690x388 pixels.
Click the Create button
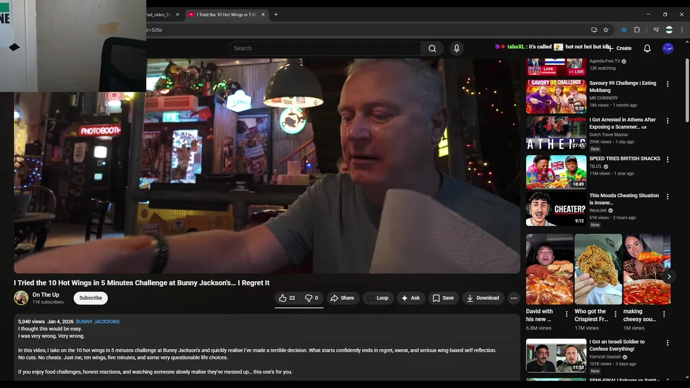coord(620,48)
